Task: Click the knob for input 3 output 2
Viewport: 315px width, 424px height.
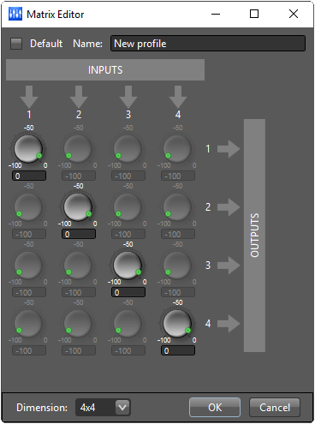Action: click(128, 207)
